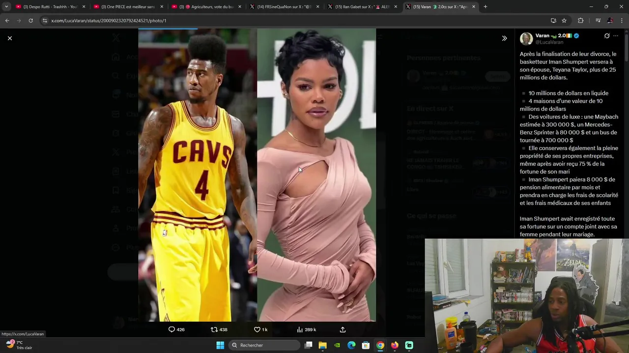Click the address bar showing x.com/LucaVaran URL
Image resolution: width=629 pixels, height=353 pixels.
[x=295, y=21]
